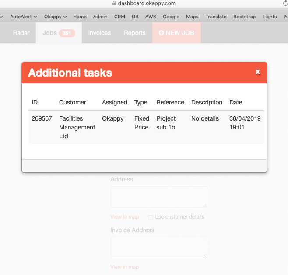288x275 pixels.
Task: Click View in map under Address
Action: (x=125, y=217)
